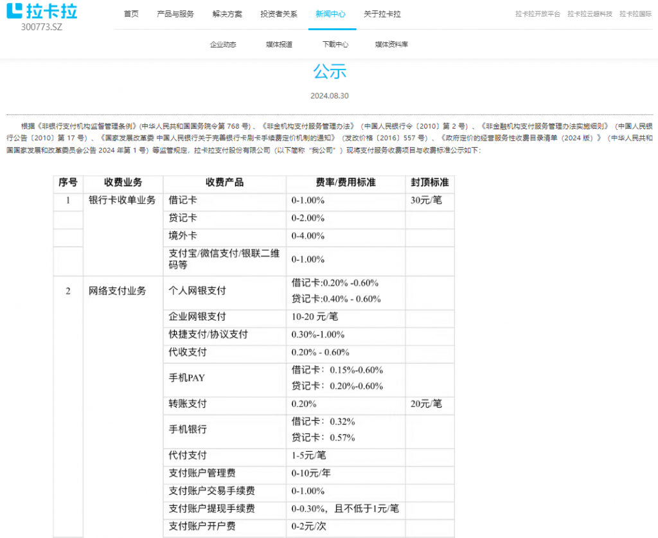Click the 1-5元/笔 fee value
Viewport: 658px width, 538px height.
(x=309, y=455)
